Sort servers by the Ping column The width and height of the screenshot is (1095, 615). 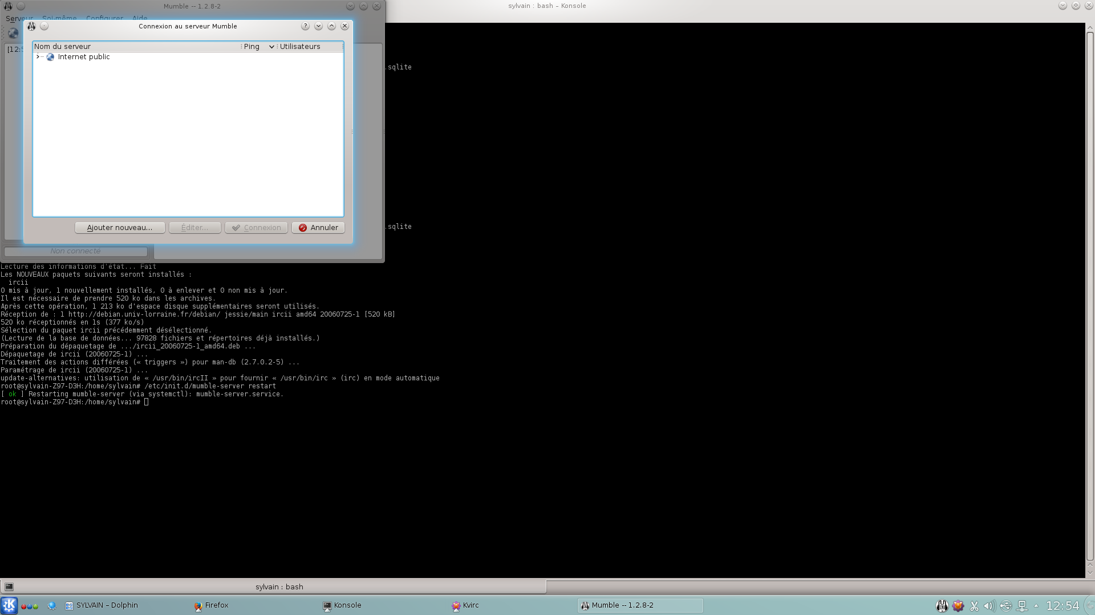pyautogui.click(x=259, y=47)
